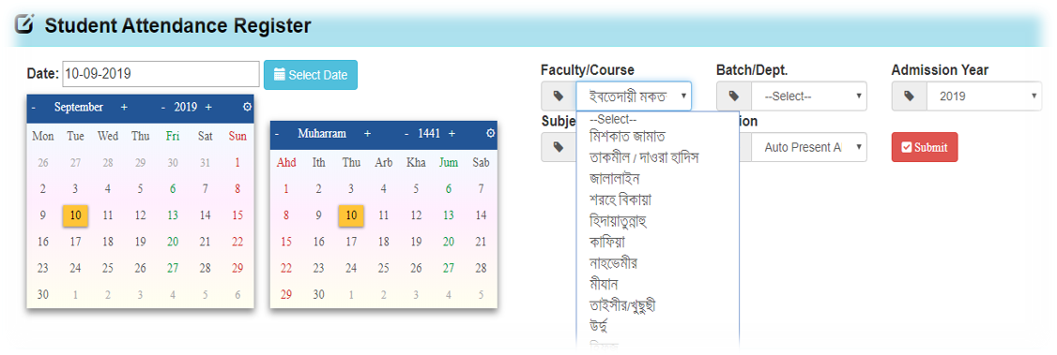The width and height of the screenshot is (1057, 355).
Task: Increase the Hijri year 1441
Action: [x=452, y=134]
